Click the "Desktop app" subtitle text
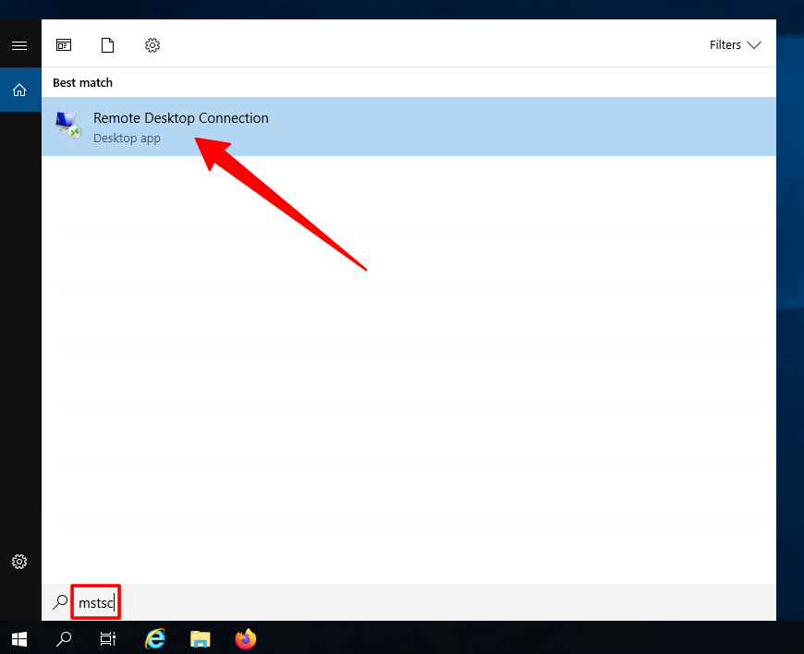Screen dimensions: 804x654 [127, 139]
